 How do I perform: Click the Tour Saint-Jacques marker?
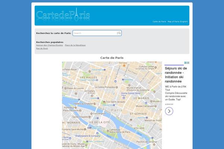(104, 102)
